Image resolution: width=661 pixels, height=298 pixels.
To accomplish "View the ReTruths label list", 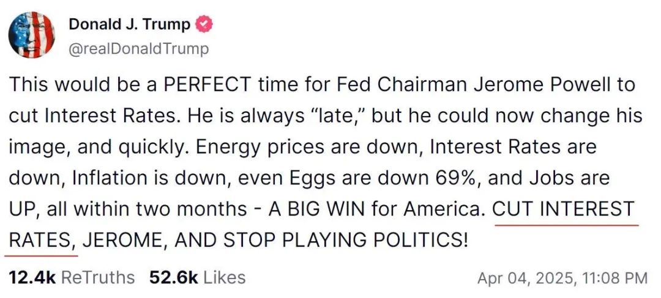I will [x=98, y=278].
